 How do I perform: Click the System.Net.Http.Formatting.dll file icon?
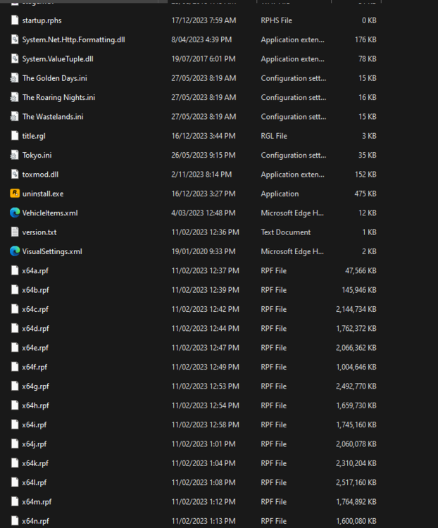(x=15, y=39)
